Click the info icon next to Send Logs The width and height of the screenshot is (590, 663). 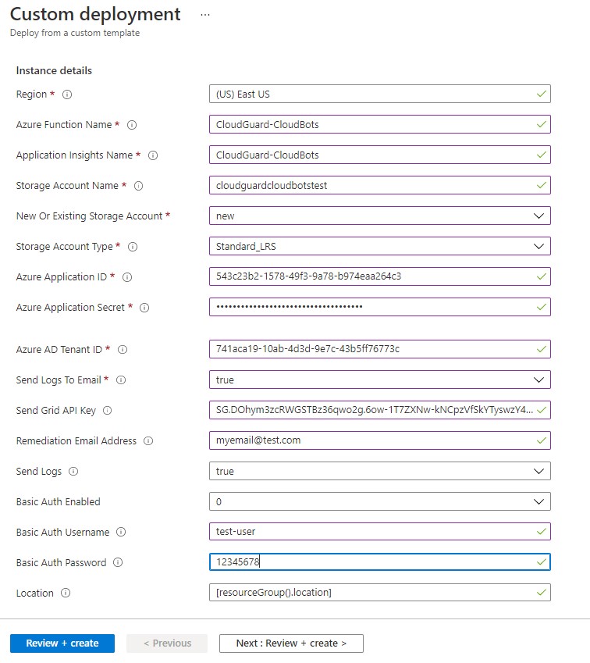coord(73,472)
